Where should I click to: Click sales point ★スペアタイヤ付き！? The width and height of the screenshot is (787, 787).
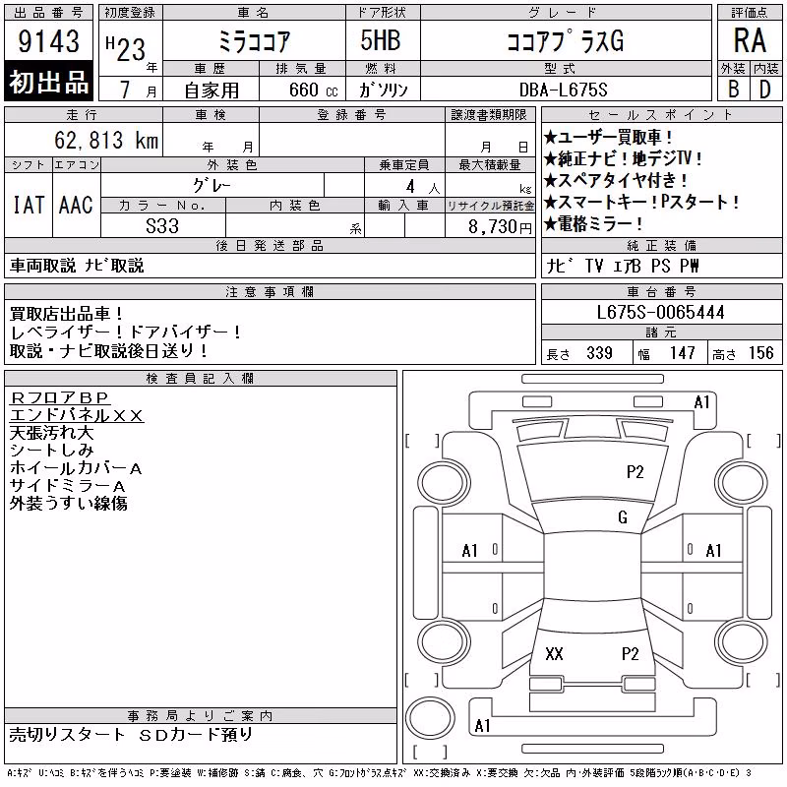616,180
